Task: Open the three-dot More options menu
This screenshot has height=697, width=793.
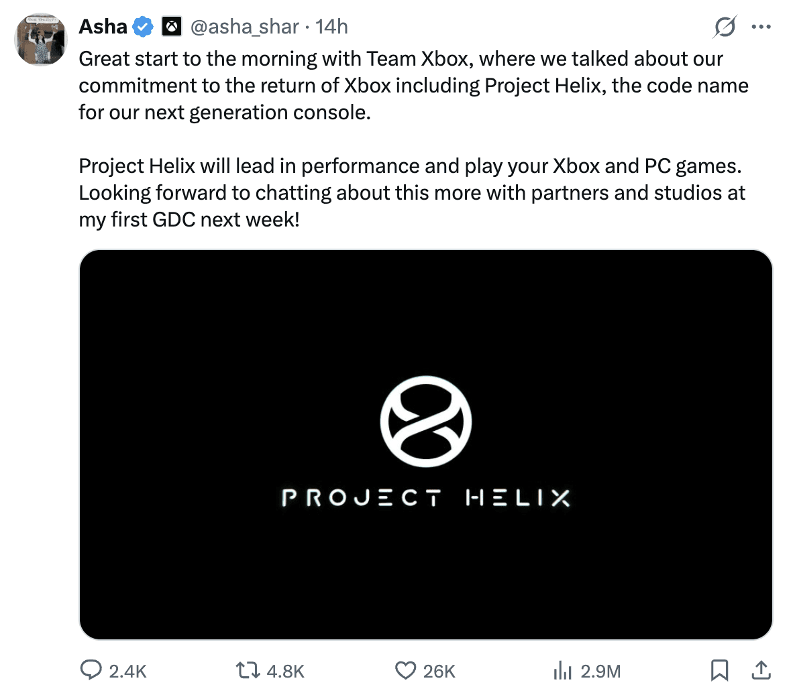Action: (761, 27)
